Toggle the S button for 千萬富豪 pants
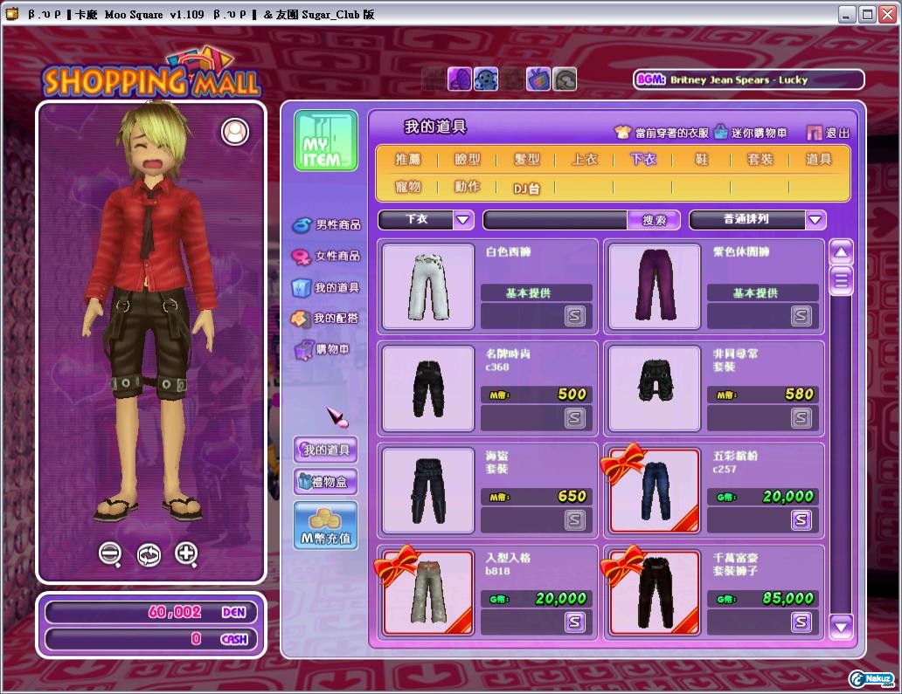 [x=801, y=622]
